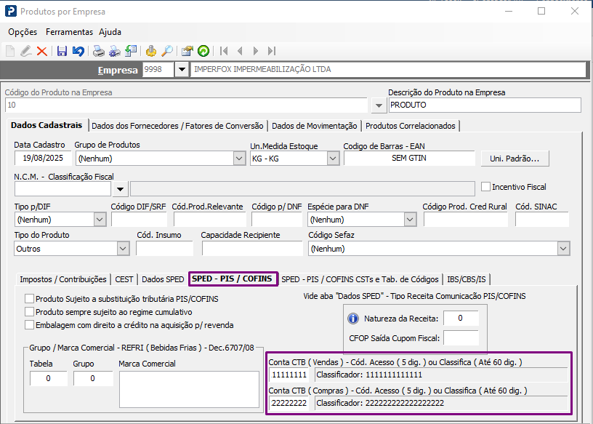
Task: Switch to the IBS/CBS/IS tab
Action: (468, 279)
